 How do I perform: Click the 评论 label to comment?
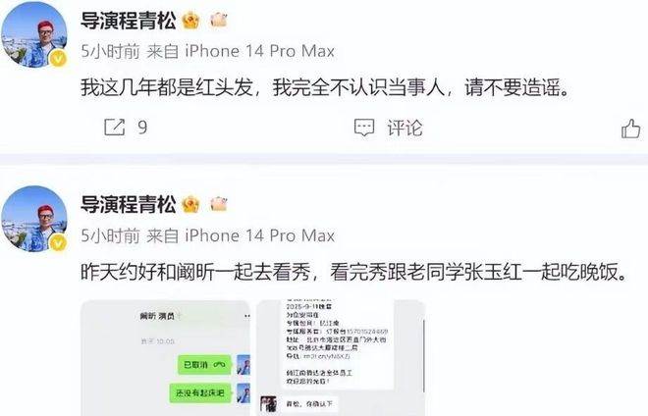click(x=405, y=128)
